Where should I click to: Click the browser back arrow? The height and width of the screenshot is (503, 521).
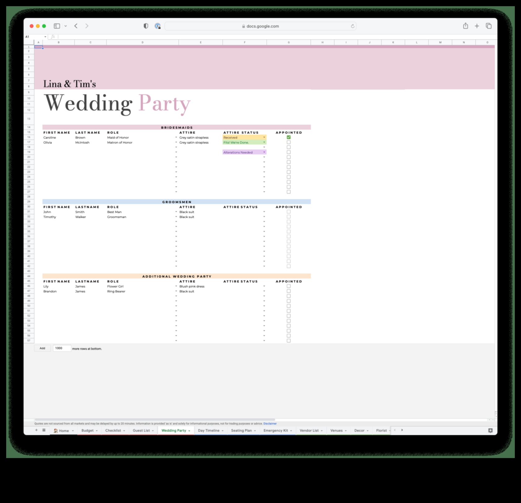[76, 26]
